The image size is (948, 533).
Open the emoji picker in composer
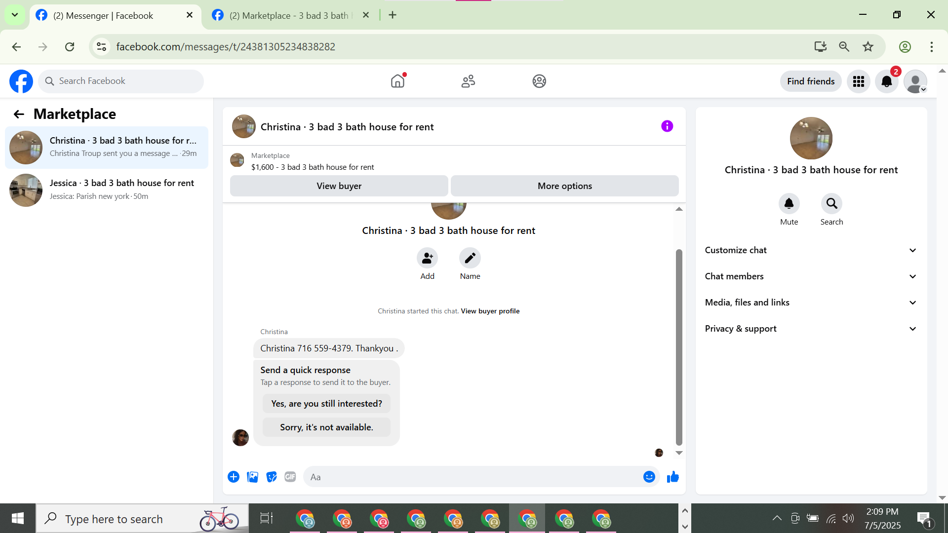649,477
